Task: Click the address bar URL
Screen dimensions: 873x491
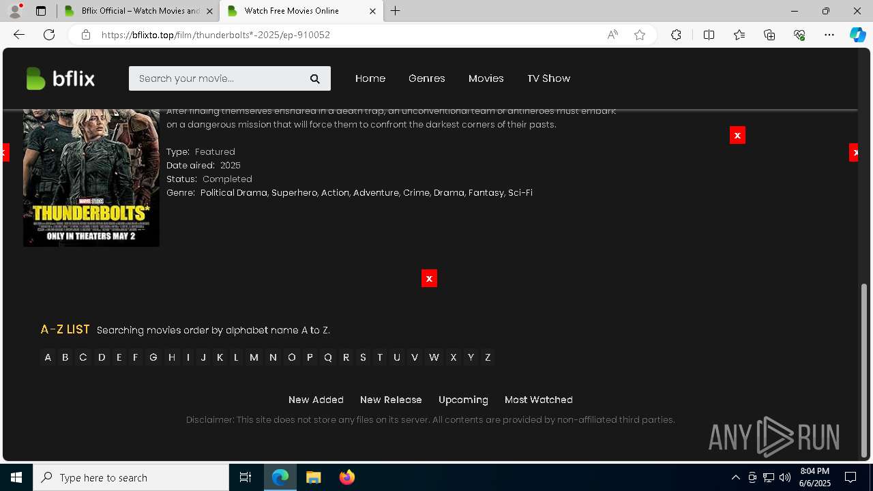Action: point(216,35)
